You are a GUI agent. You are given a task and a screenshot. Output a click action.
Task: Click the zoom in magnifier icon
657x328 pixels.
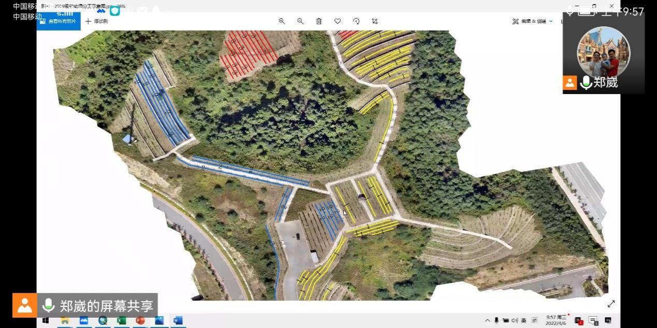click(282, 21)
